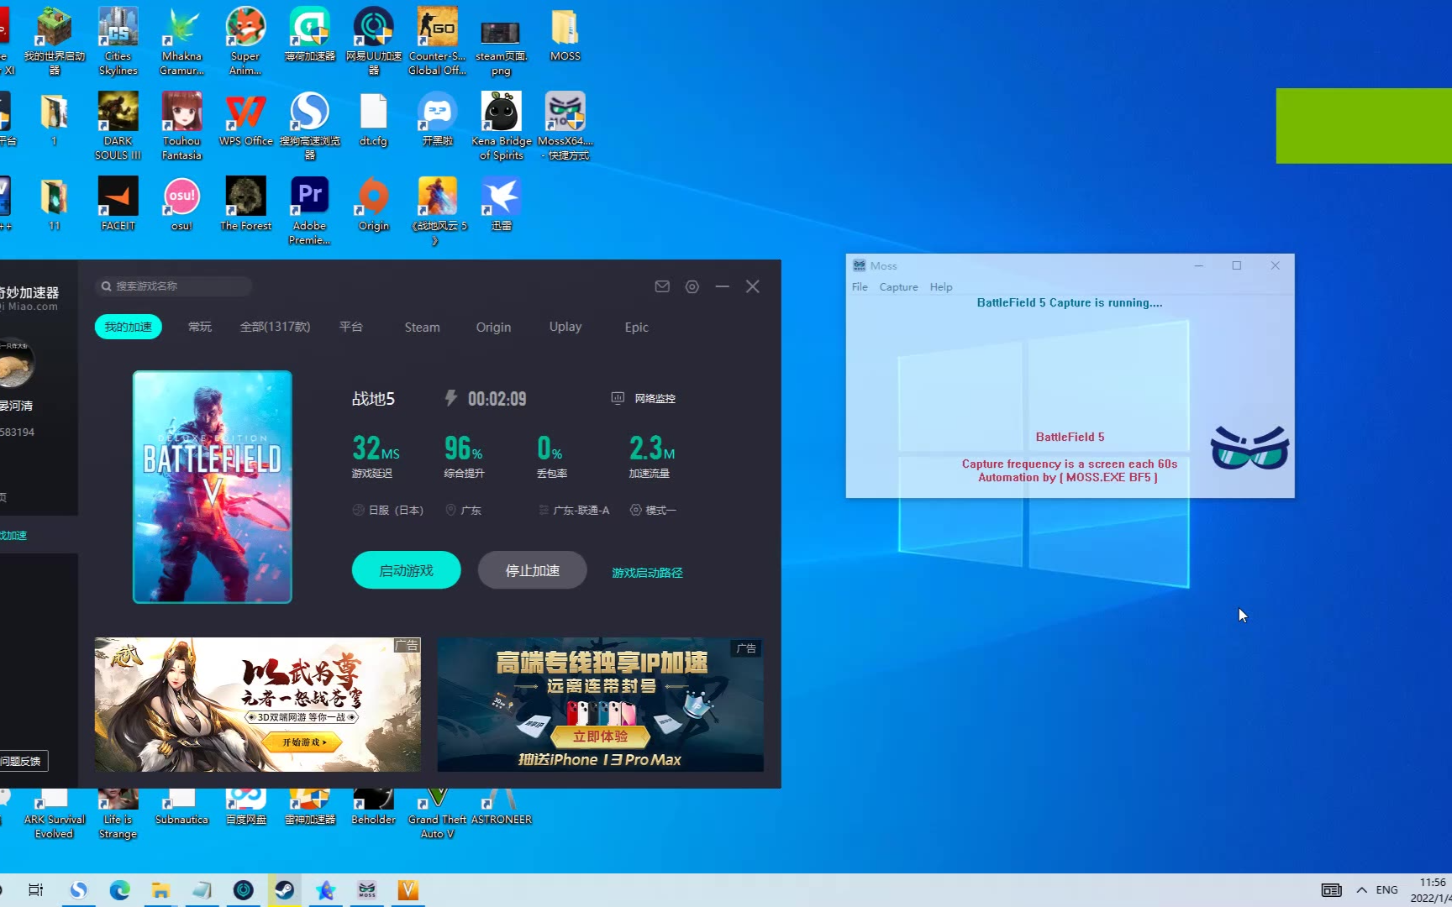Open the Mhakna Gramura desktop shortcut
Image resolution: width=1452 pixels, height=907 pixels.
click(181, 40)
